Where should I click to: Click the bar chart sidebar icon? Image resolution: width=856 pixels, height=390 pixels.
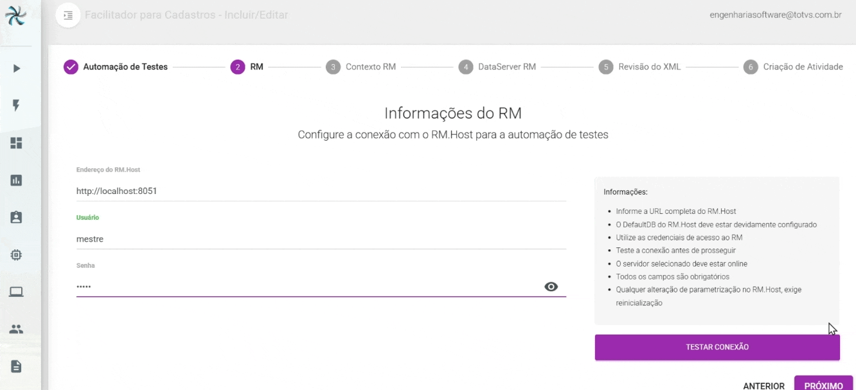(17, 181)
